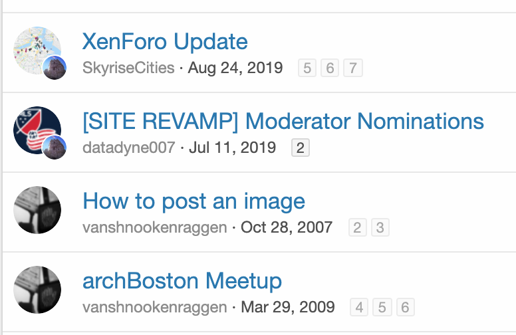The image size is (516, 335).
Task: Click the How to post an image avatar
Action: [x=37, y=210]
